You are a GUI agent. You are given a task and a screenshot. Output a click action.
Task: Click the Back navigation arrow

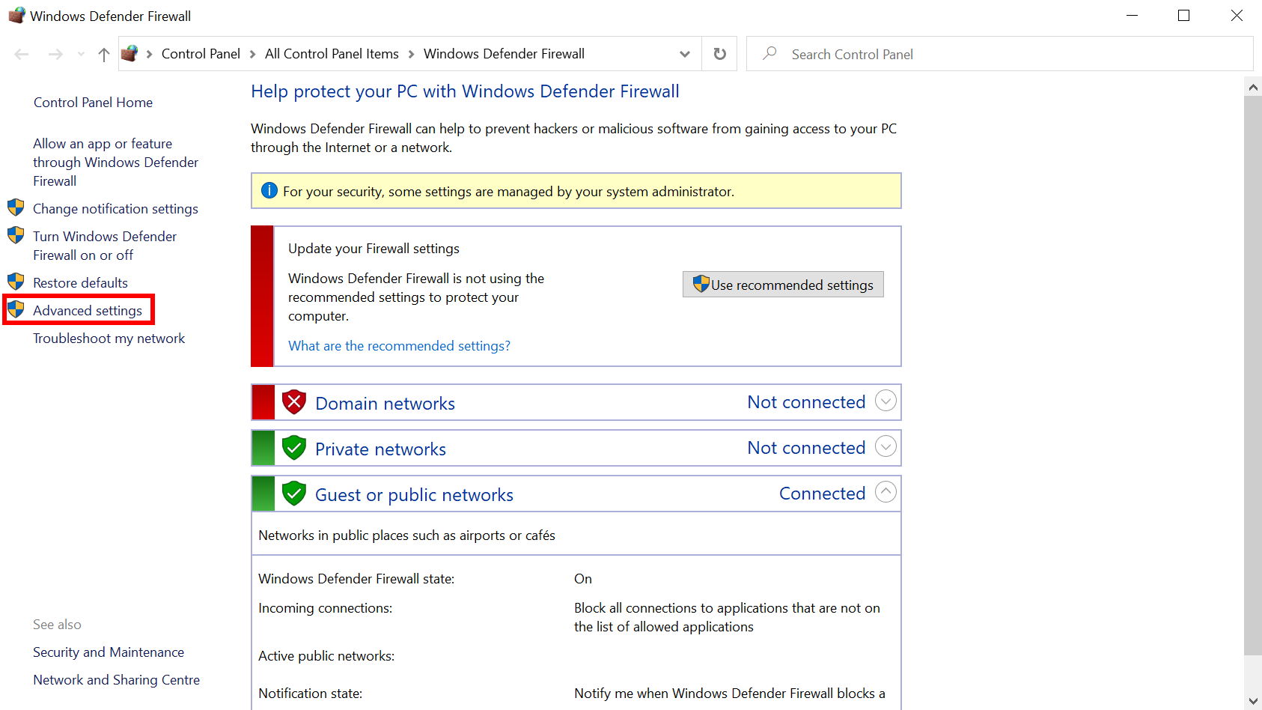point(22,54)
